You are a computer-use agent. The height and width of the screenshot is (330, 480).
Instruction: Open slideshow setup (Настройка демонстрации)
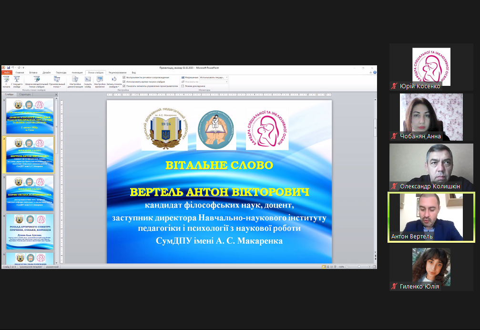coord(75,80)
